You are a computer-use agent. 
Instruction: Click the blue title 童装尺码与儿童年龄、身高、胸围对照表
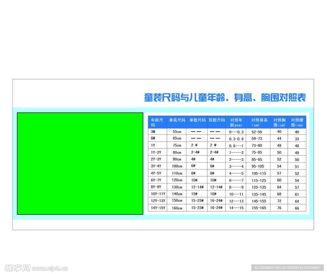(225, 98)
